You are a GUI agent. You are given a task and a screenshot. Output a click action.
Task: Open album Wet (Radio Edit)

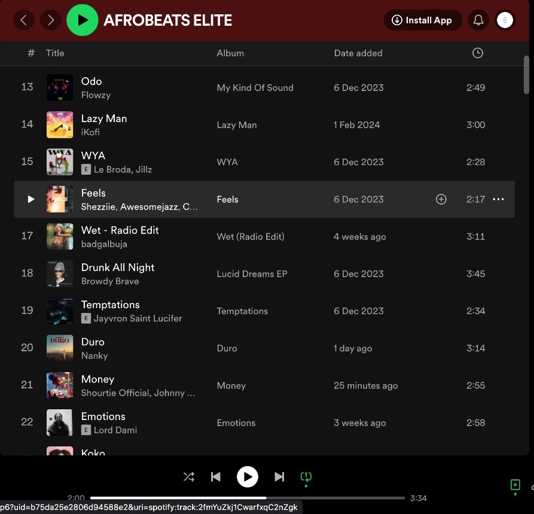(251, 236)
